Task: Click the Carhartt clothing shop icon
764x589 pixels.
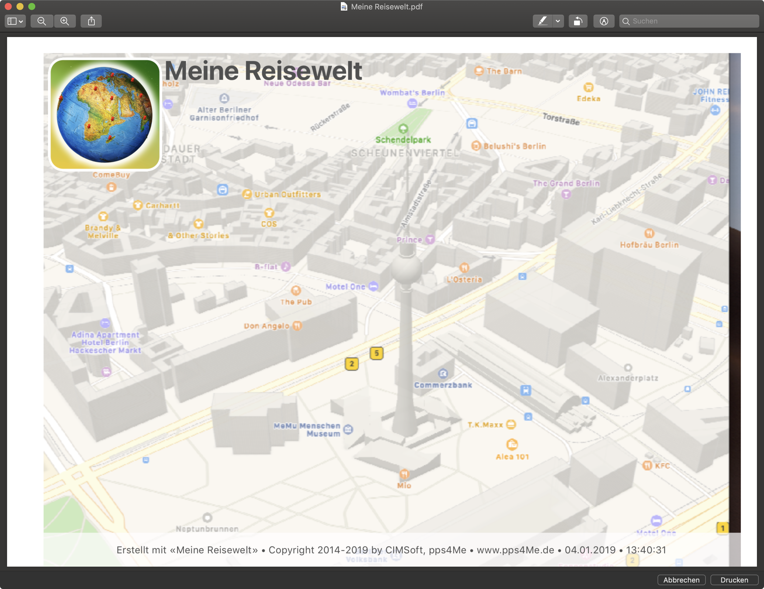Action: [x=138, y=205]
